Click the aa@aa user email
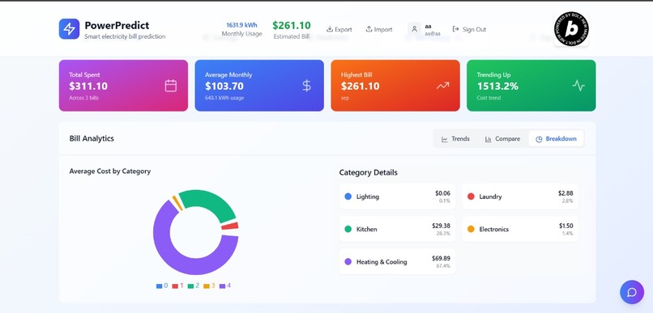 [x=433, y=34]
